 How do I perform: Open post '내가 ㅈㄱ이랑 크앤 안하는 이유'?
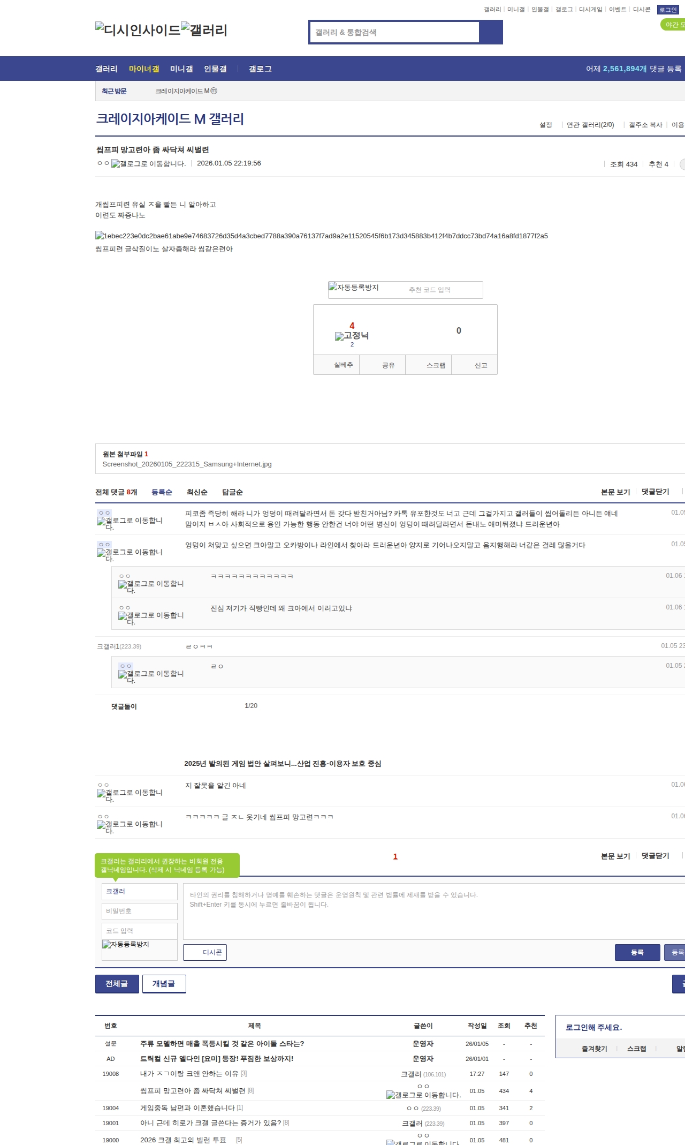[x=190, y=1074]
